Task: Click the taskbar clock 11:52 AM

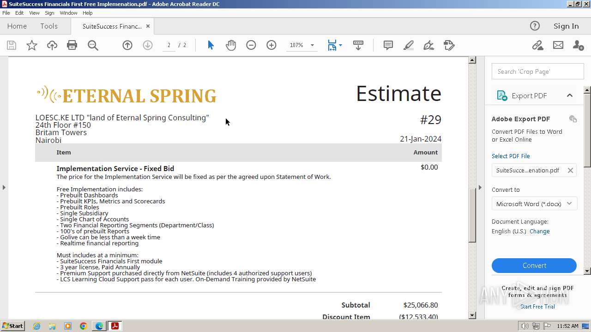Action: [567, 326]
